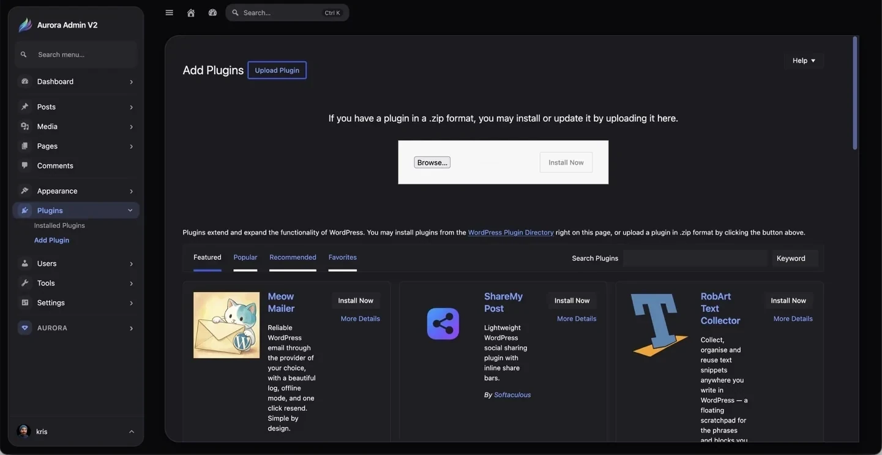The width and height of the screenshot is (882, 455).
Task: Expand the Dashboard menu chevron
Action: coord(131,81)
